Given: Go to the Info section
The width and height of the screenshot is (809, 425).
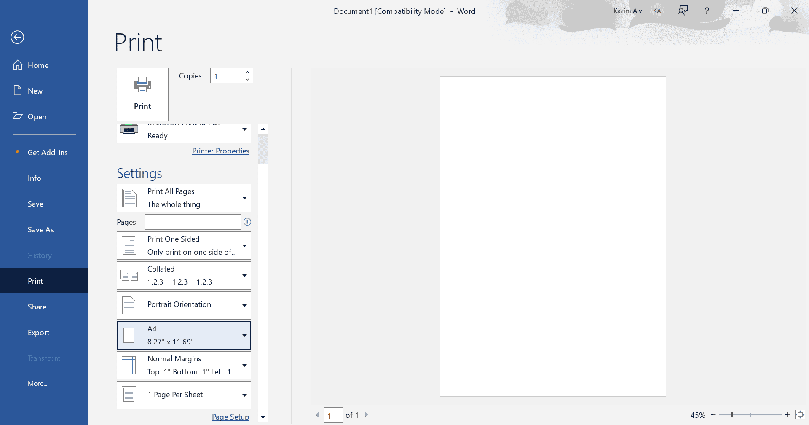Looking at the screenshot, I should pyautogui.click(x=44, y=178).
